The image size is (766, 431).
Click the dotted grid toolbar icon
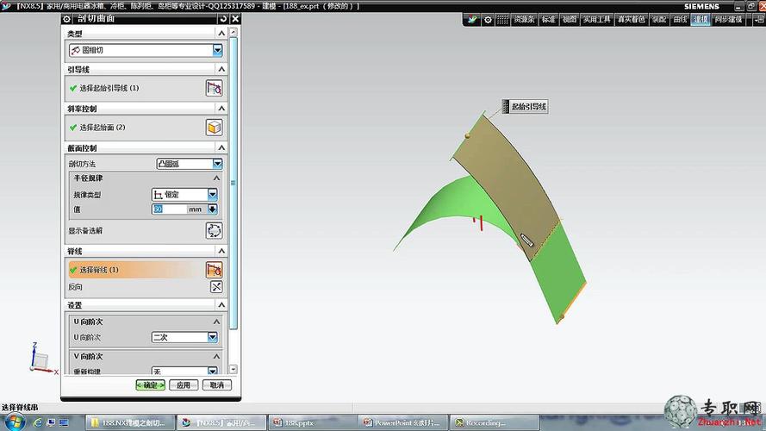coord(502,20)
